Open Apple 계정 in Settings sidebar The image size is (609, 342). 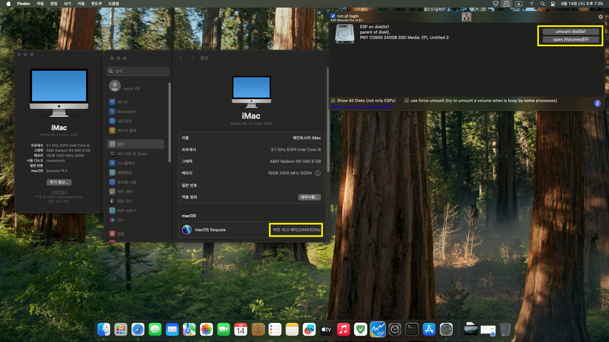click(x=135, y=86)
